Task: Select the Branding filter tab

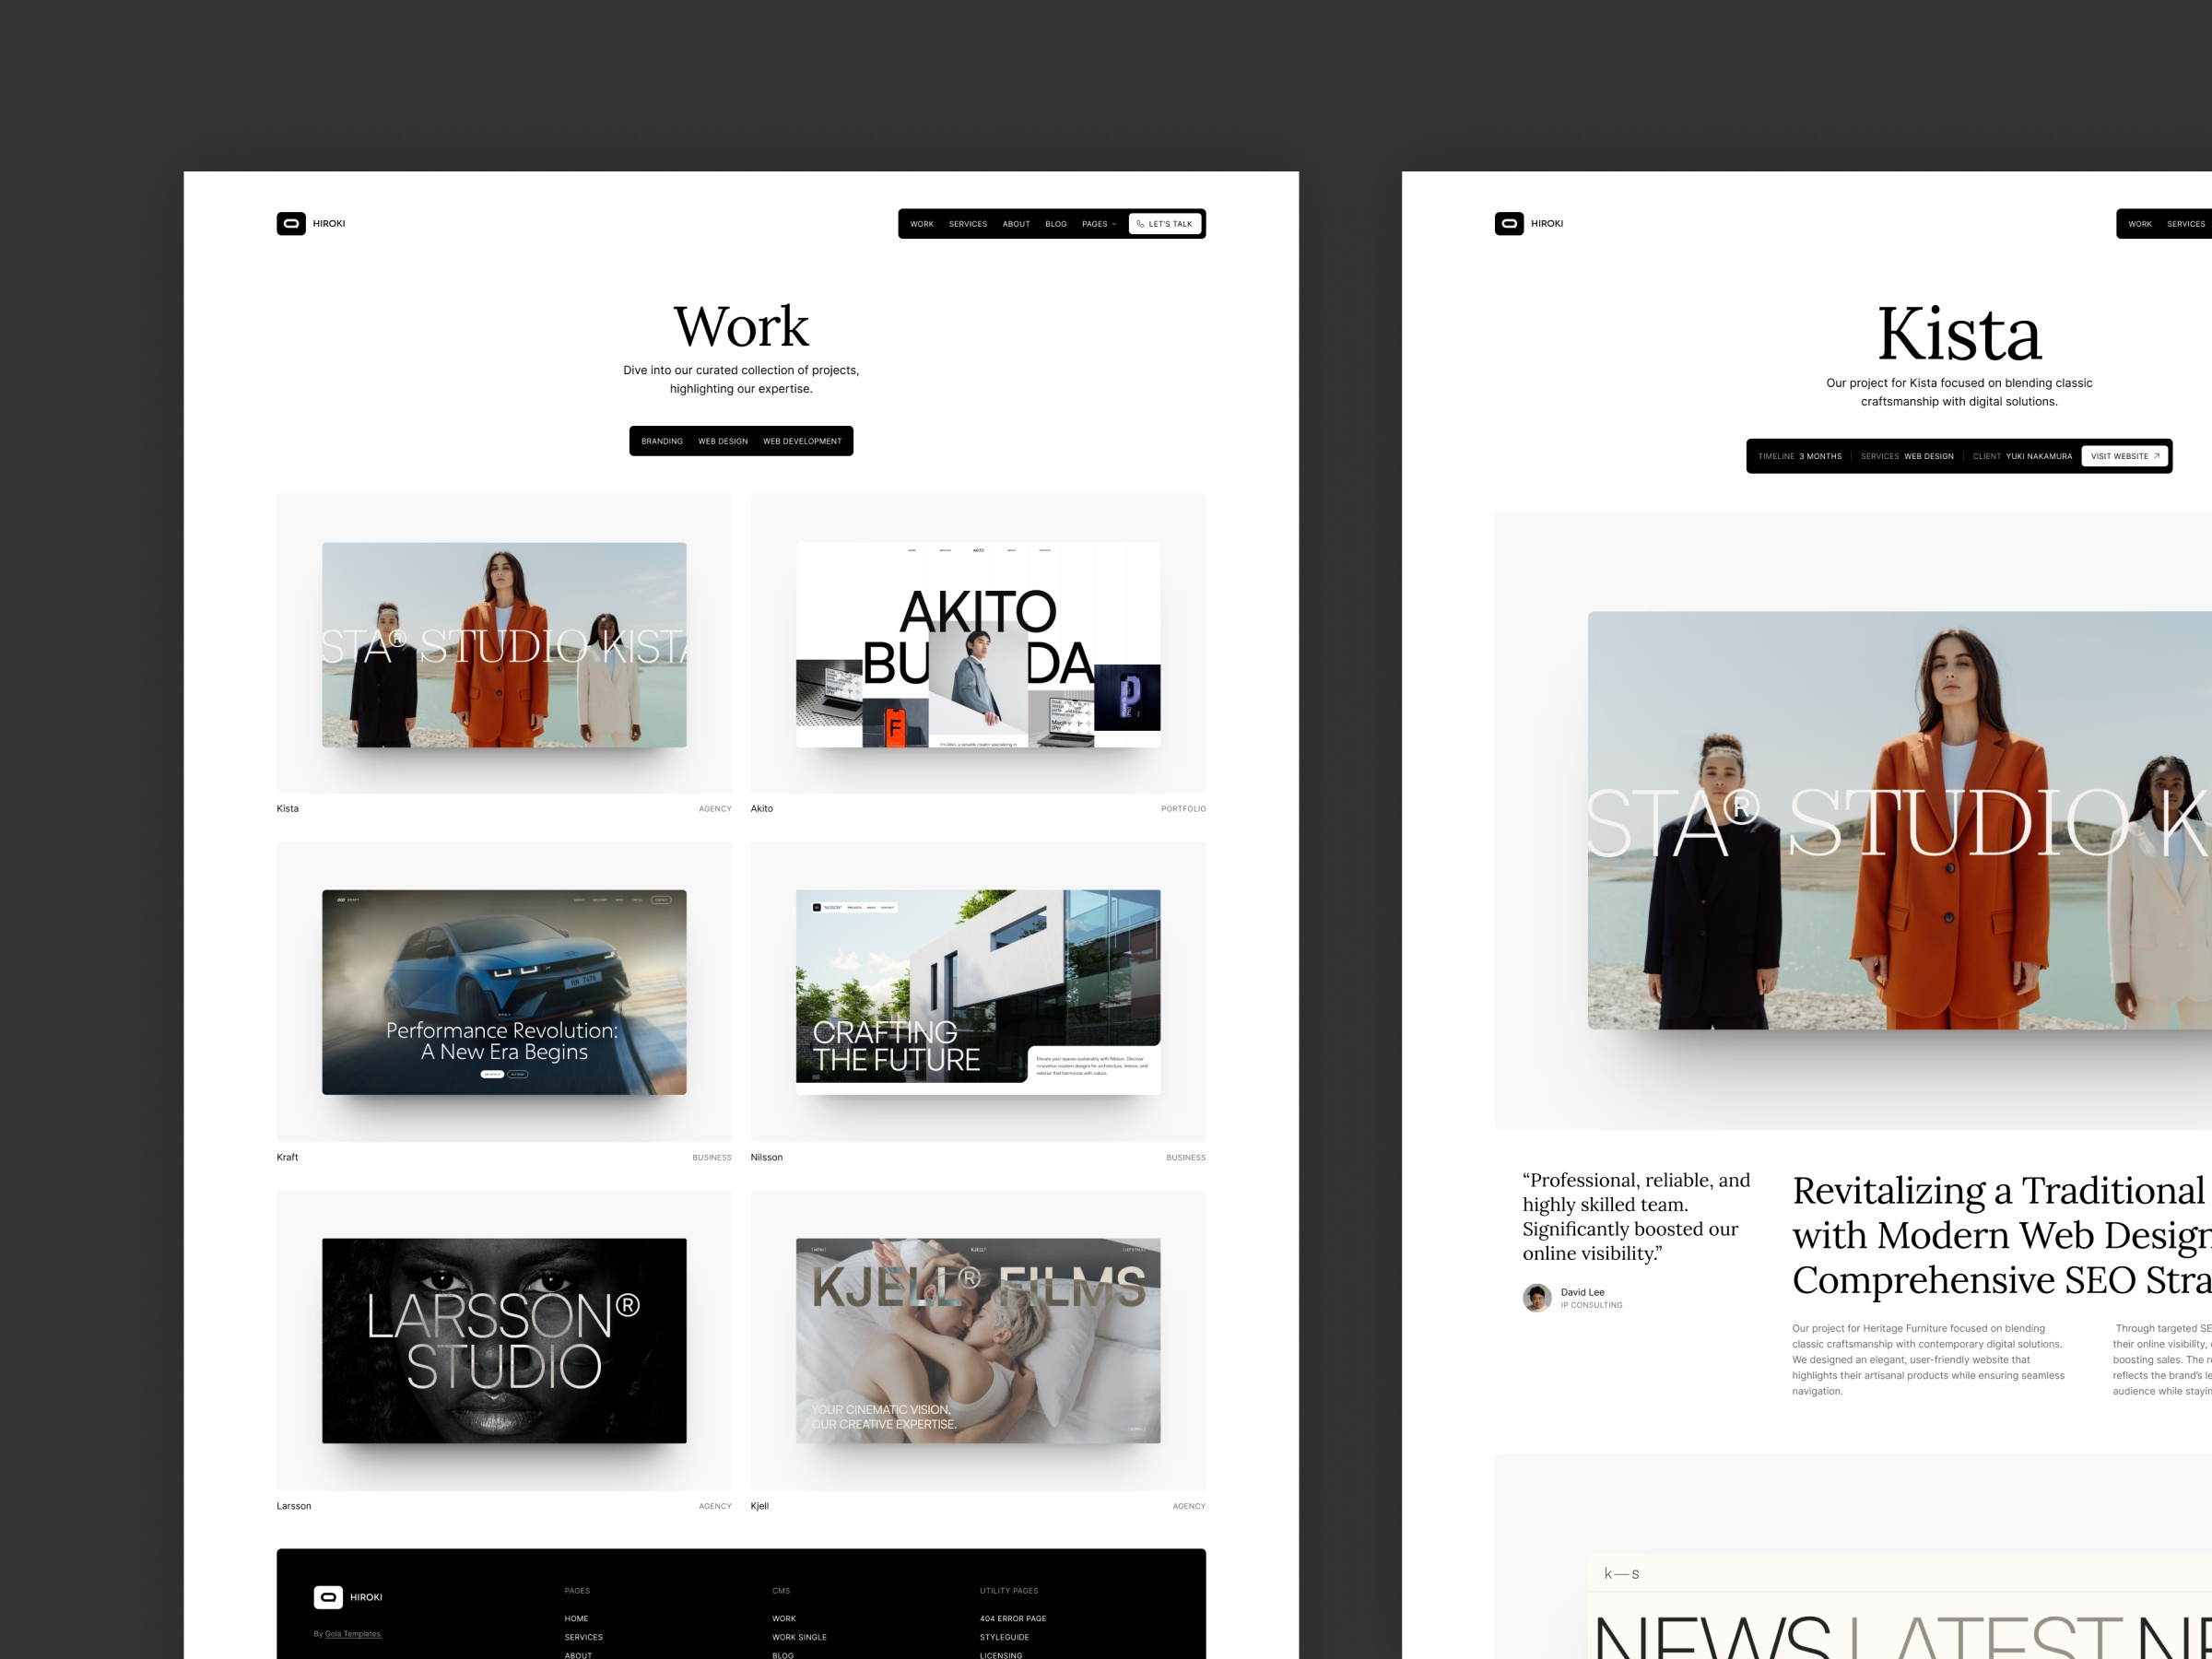Action: click(662, 441)
